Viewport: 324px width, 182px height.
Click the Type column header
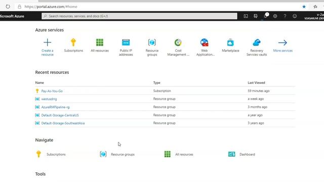click(156, 83)
